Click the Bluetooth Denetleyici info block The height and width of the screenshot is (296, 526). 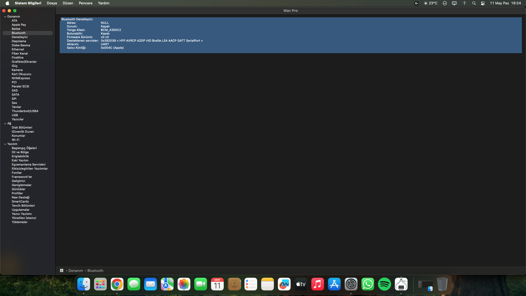click(x=290, y=35)
